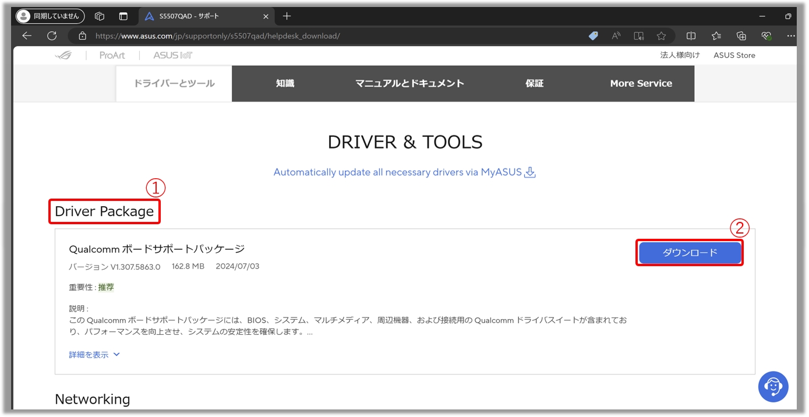Add this page to favorites

(x=661, y=36)
